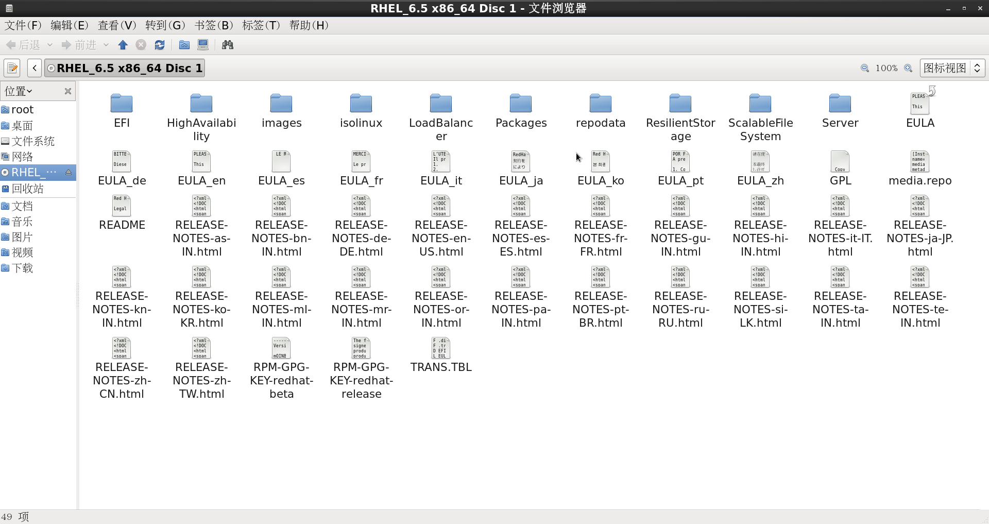Viewport: 989px width, 524px height.
Task: Open 下载 in the places sidebar
Action: click(x=38, y=268)
